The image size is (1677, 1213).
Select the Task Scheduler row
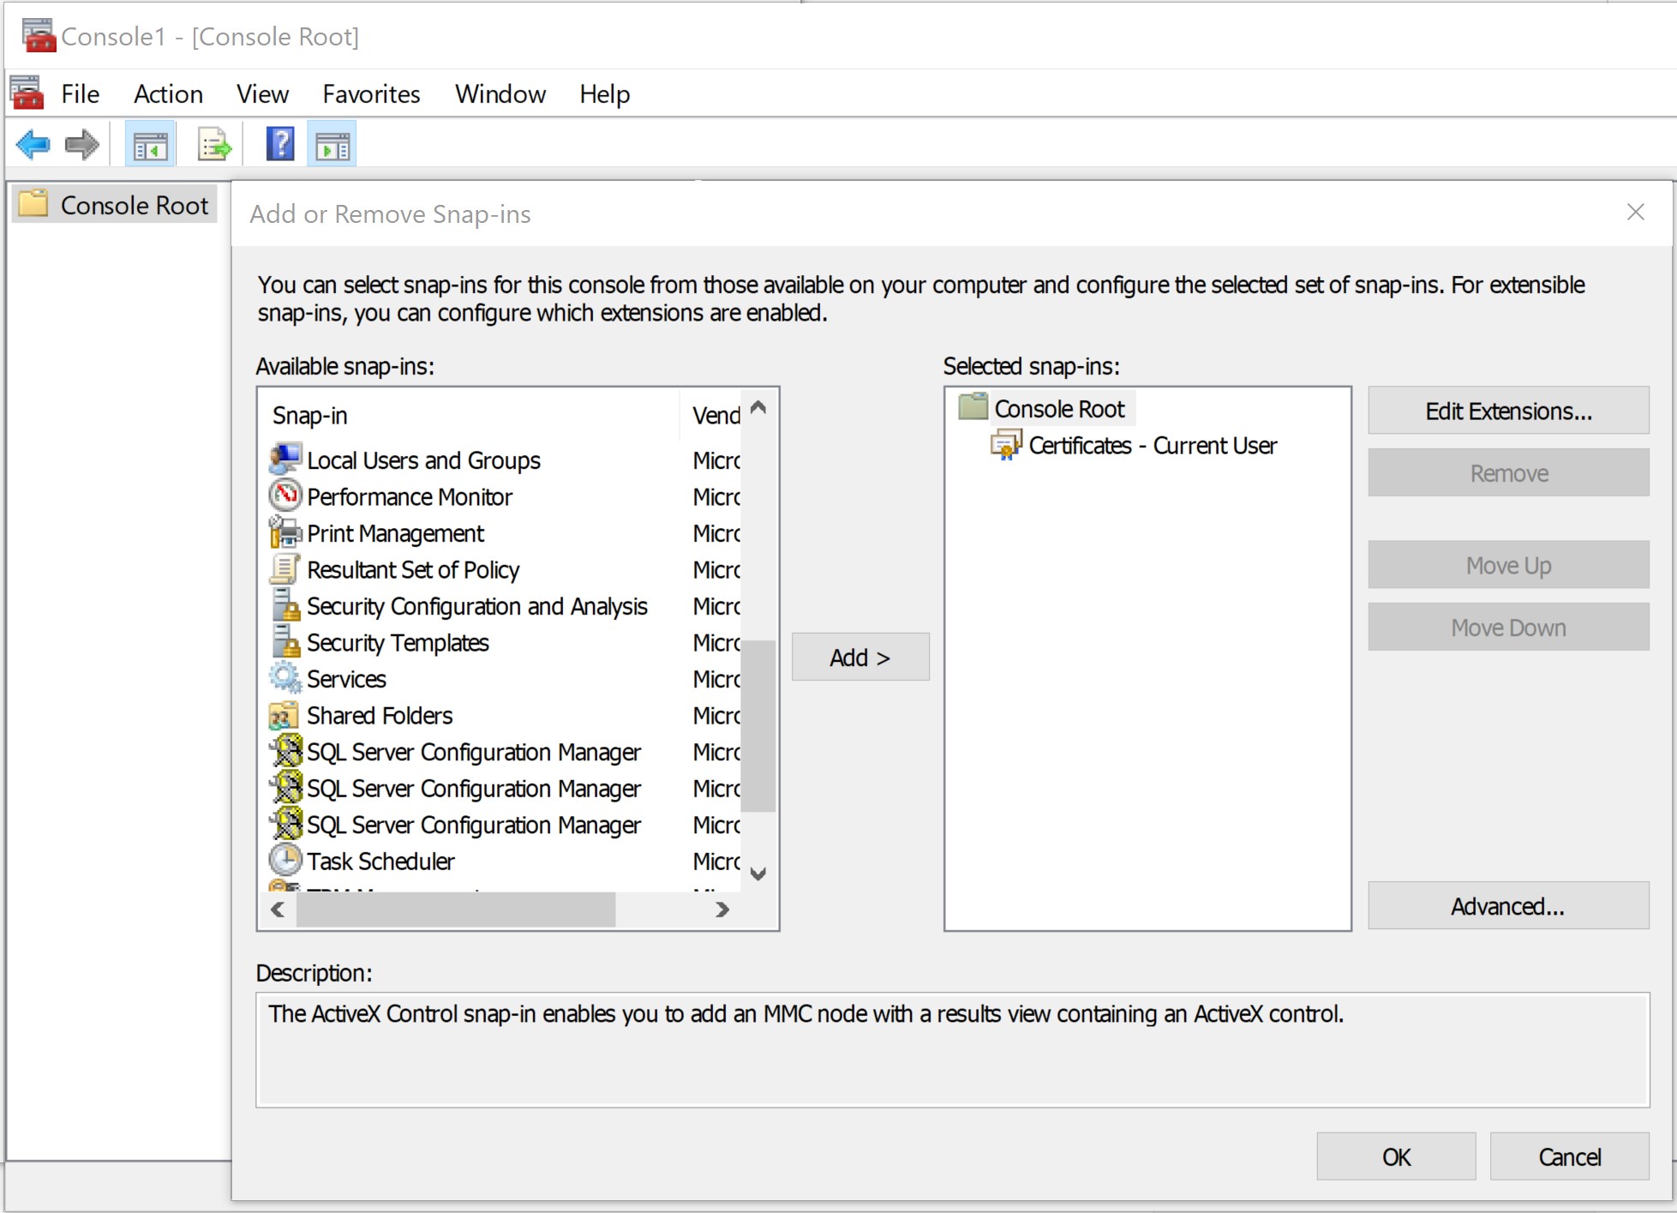click(x=501, y=861)
